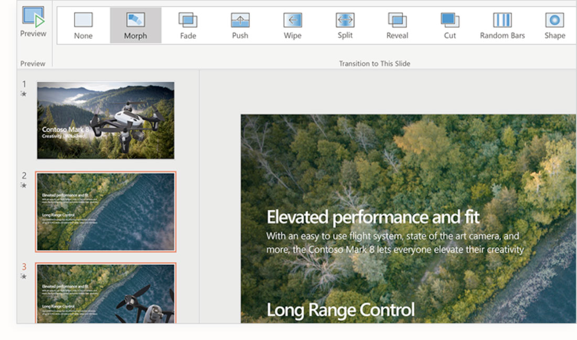Select slide 2 thumbnail
Image resolution: width=577 pixels, height=340 pixels.
(105, 211)
